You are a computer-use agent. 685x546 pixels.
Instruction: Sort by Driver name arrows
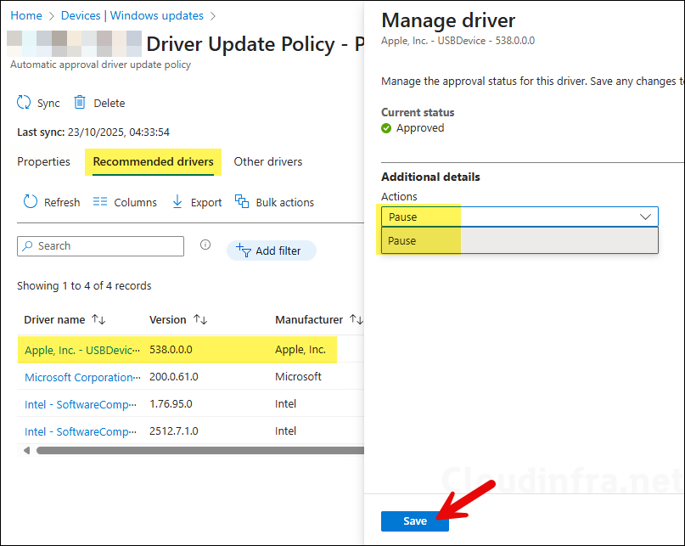click(x=98, y=320)
